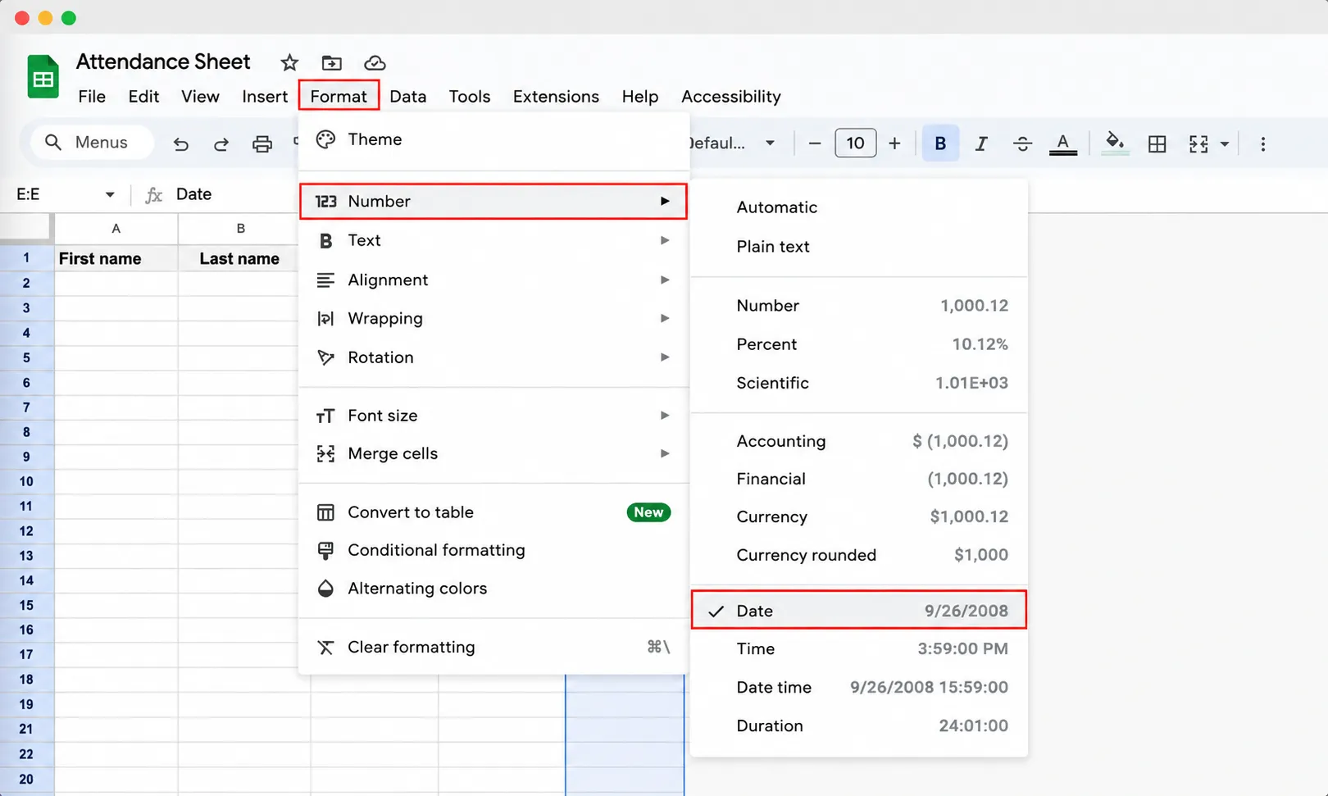Image resolution: width=1328 pixels, height=796 pixels.
Task: Open the Accessibility menu
Action: 731,96
